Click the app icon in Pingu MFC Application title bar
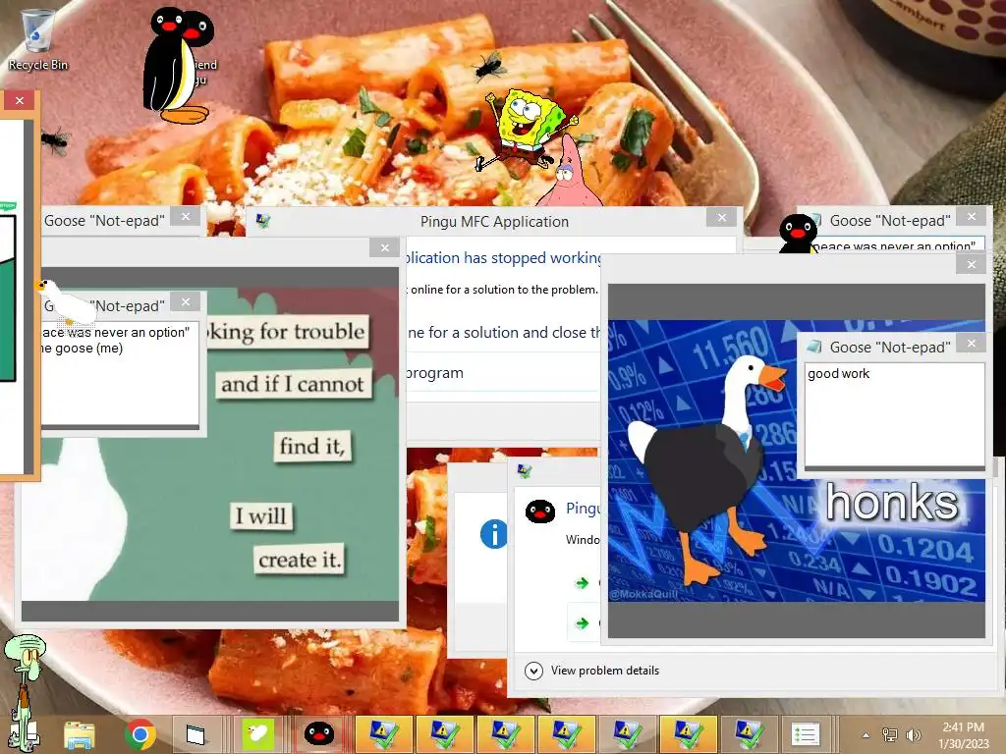The image size is (1006, 754). 262,221
